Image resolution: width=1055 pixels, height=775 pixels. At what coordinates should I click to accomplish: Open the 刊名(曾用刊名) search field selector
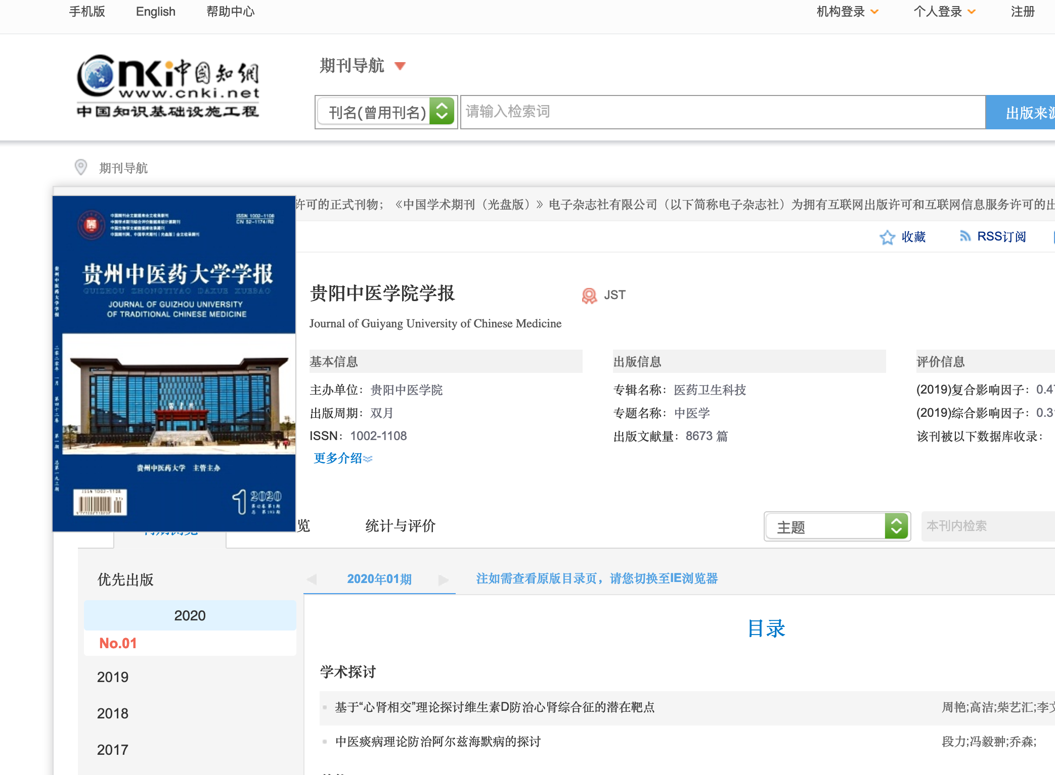386,112
